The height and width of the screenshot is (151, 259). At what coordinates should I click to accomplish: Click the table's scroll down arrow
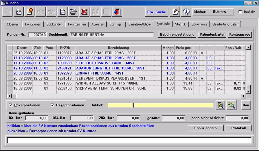248,91
